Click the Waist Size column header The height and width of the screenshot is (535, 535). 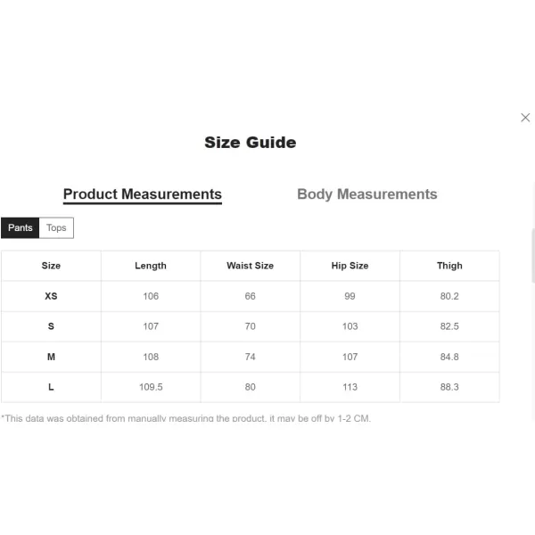pos(251,266)
